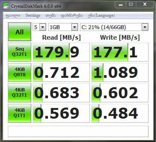This screenshot has width=156, height=142.
Task: Click the CrystalDiskMark title bar app icon
Action: (x=6, y=6)
